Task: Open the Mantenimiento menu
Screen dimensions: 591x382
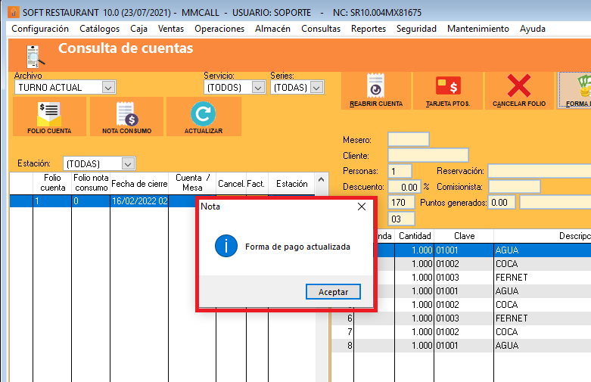Action: 477,29
